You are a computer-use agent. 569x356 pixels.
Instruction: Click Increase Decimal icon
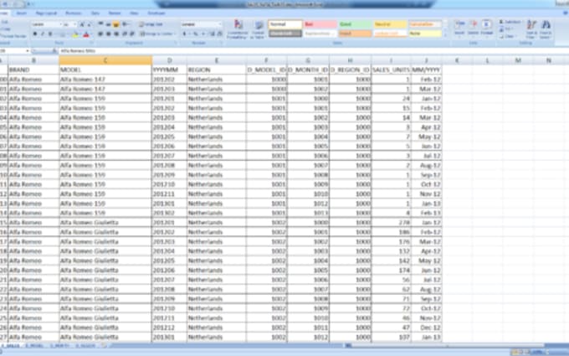pyautogui.click(x=213, y=34)
